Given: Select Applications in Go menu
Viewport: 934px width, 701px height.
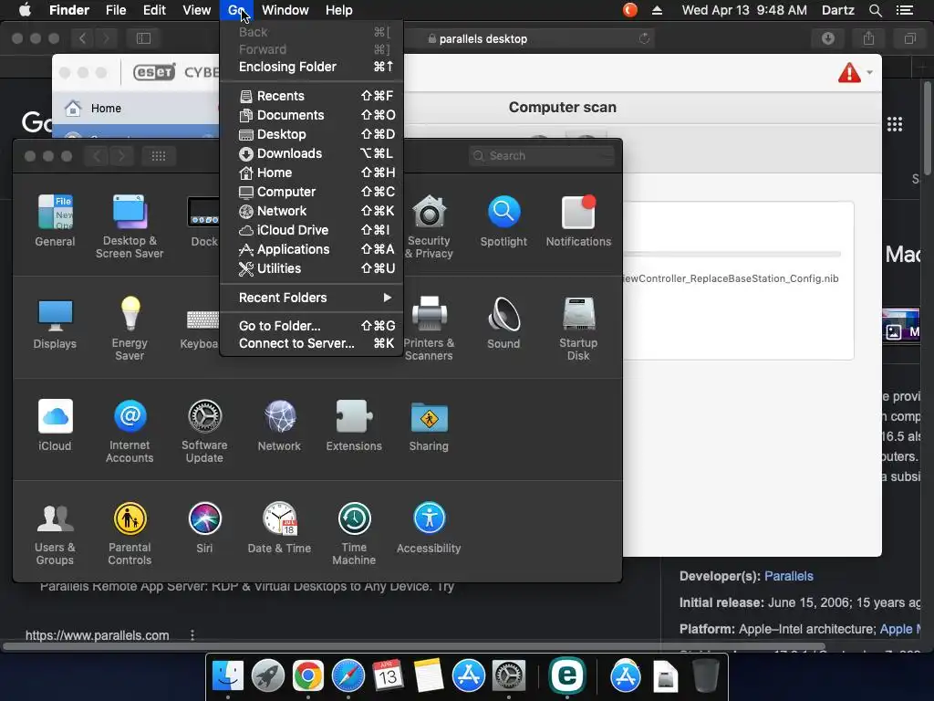Looking at the screenshot, I should [312, 249].
